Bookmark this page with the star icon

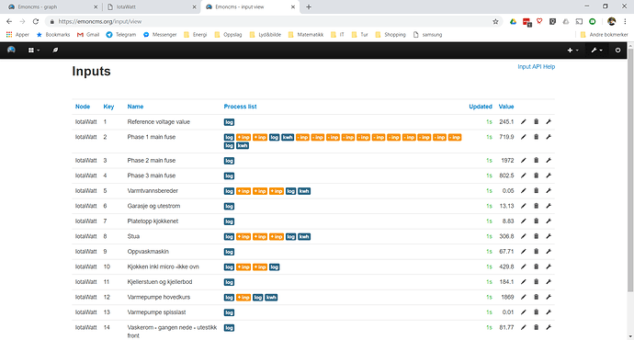pos(495,21)
